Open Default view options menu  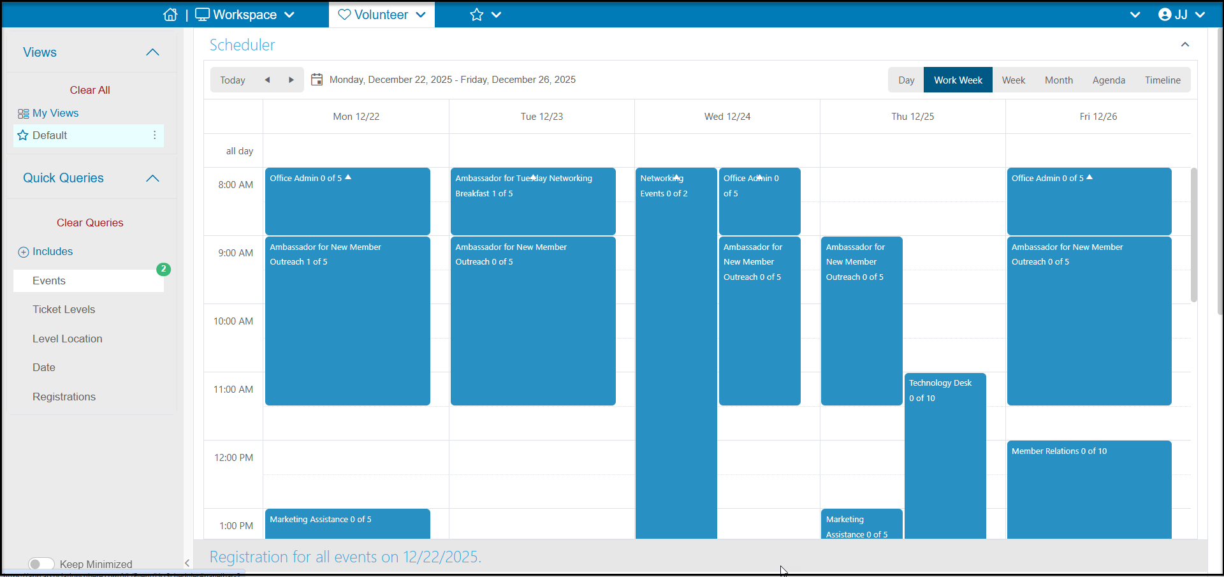(154, 135)
